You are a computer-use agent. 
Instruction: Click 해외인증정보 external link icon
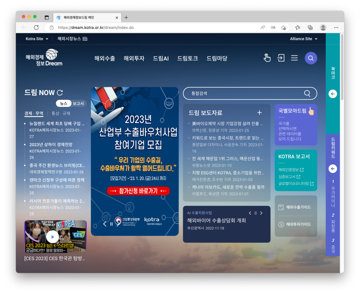[302, 170]
